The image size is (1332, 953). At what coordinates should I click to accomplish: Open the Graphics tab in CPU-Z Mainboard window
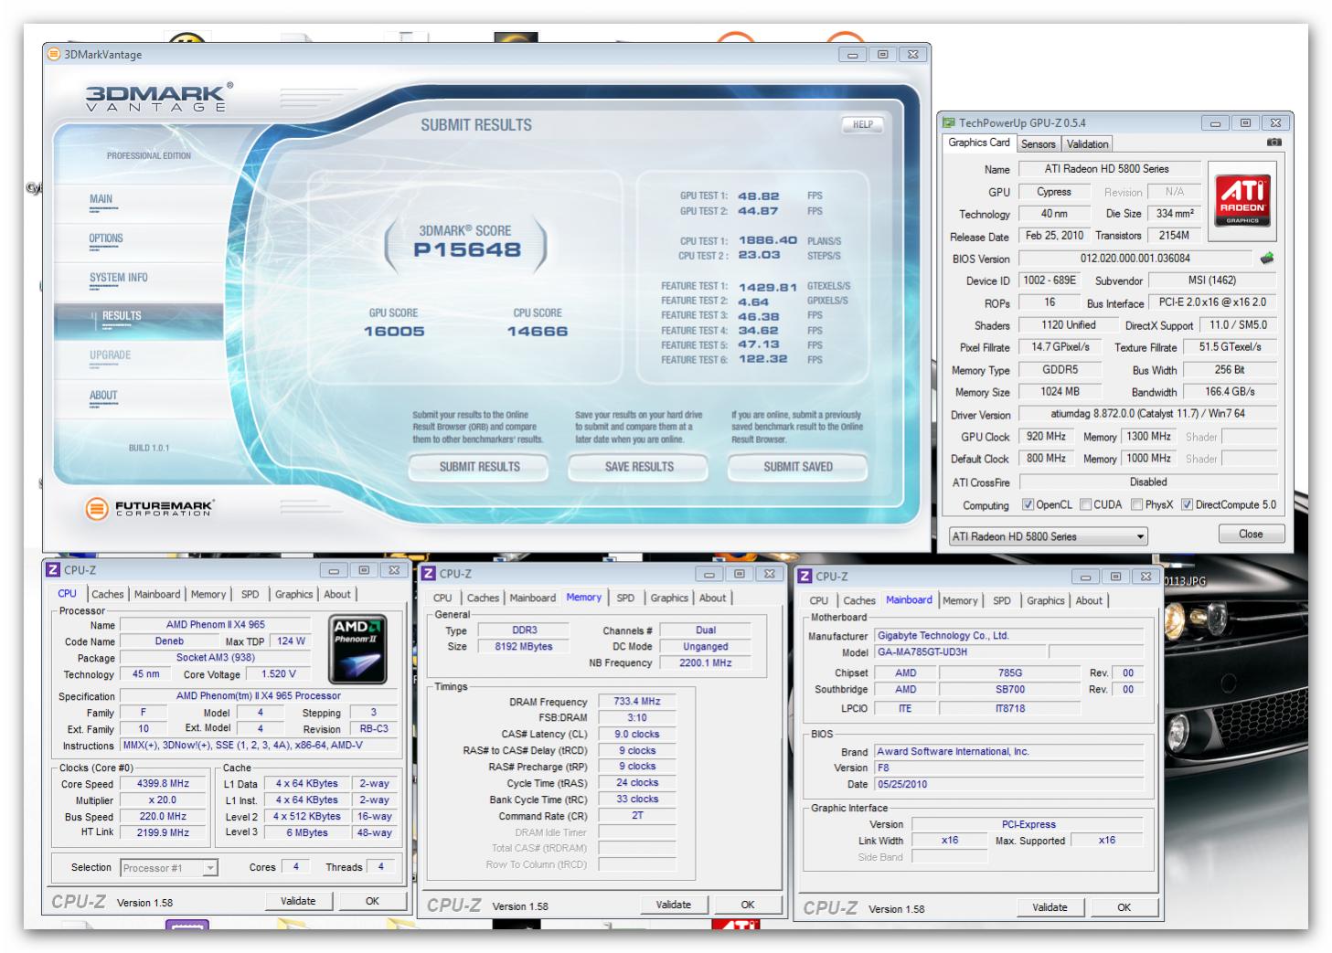point(1045,600)
